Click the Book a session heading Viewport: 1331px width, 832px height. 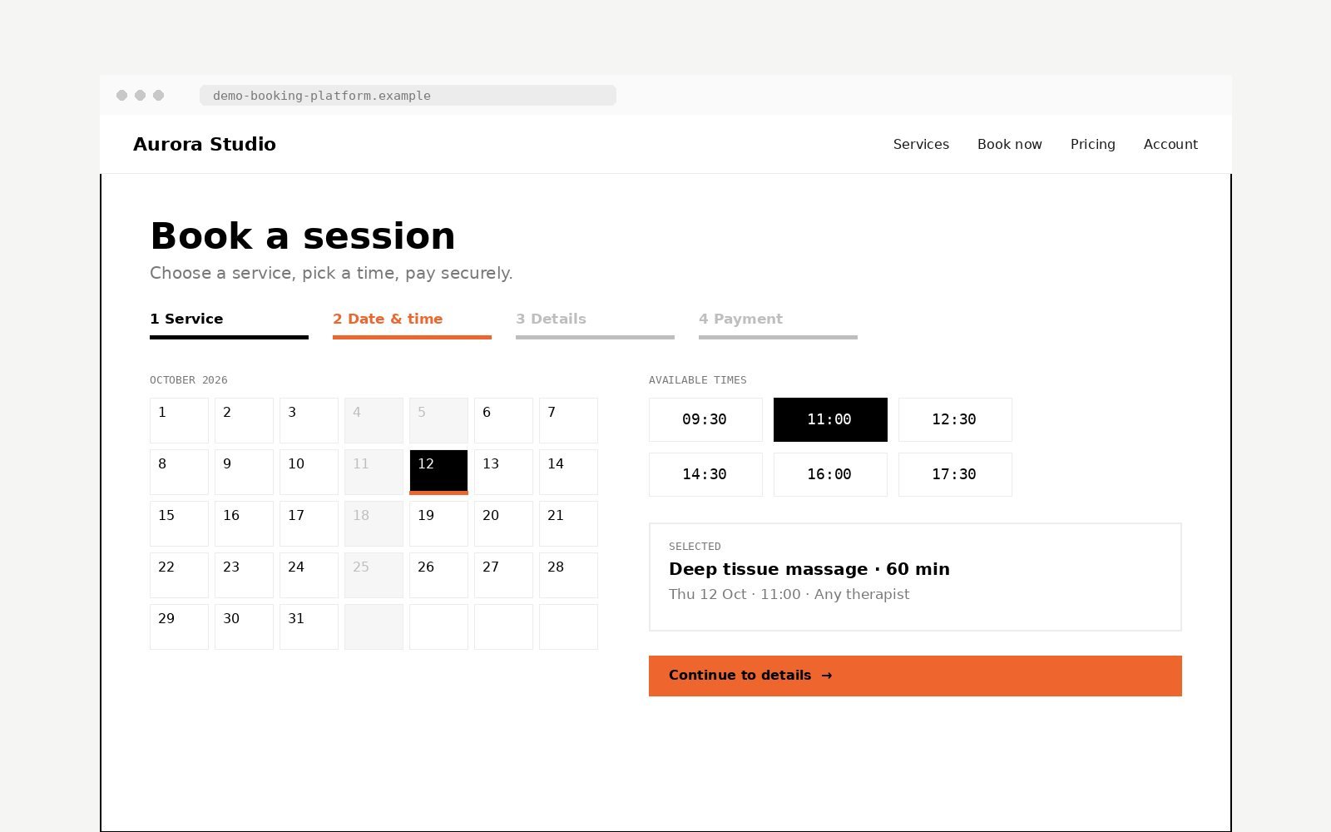(303, 236)
